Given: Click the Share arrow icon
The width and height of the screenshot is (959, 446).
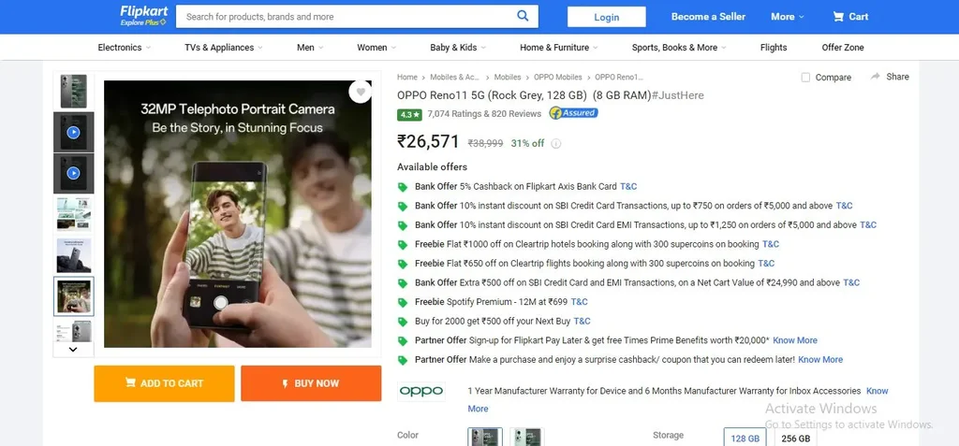Looking at the screenshot, I should [875, 77].
